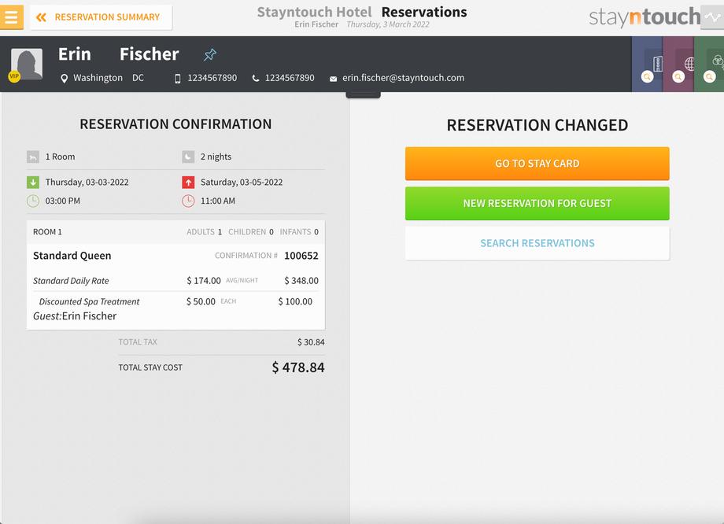Click the city field Washington
Image resolution: width=724 pixels, height=524 pixels.
pyautogui.click(x=98, y=78)
